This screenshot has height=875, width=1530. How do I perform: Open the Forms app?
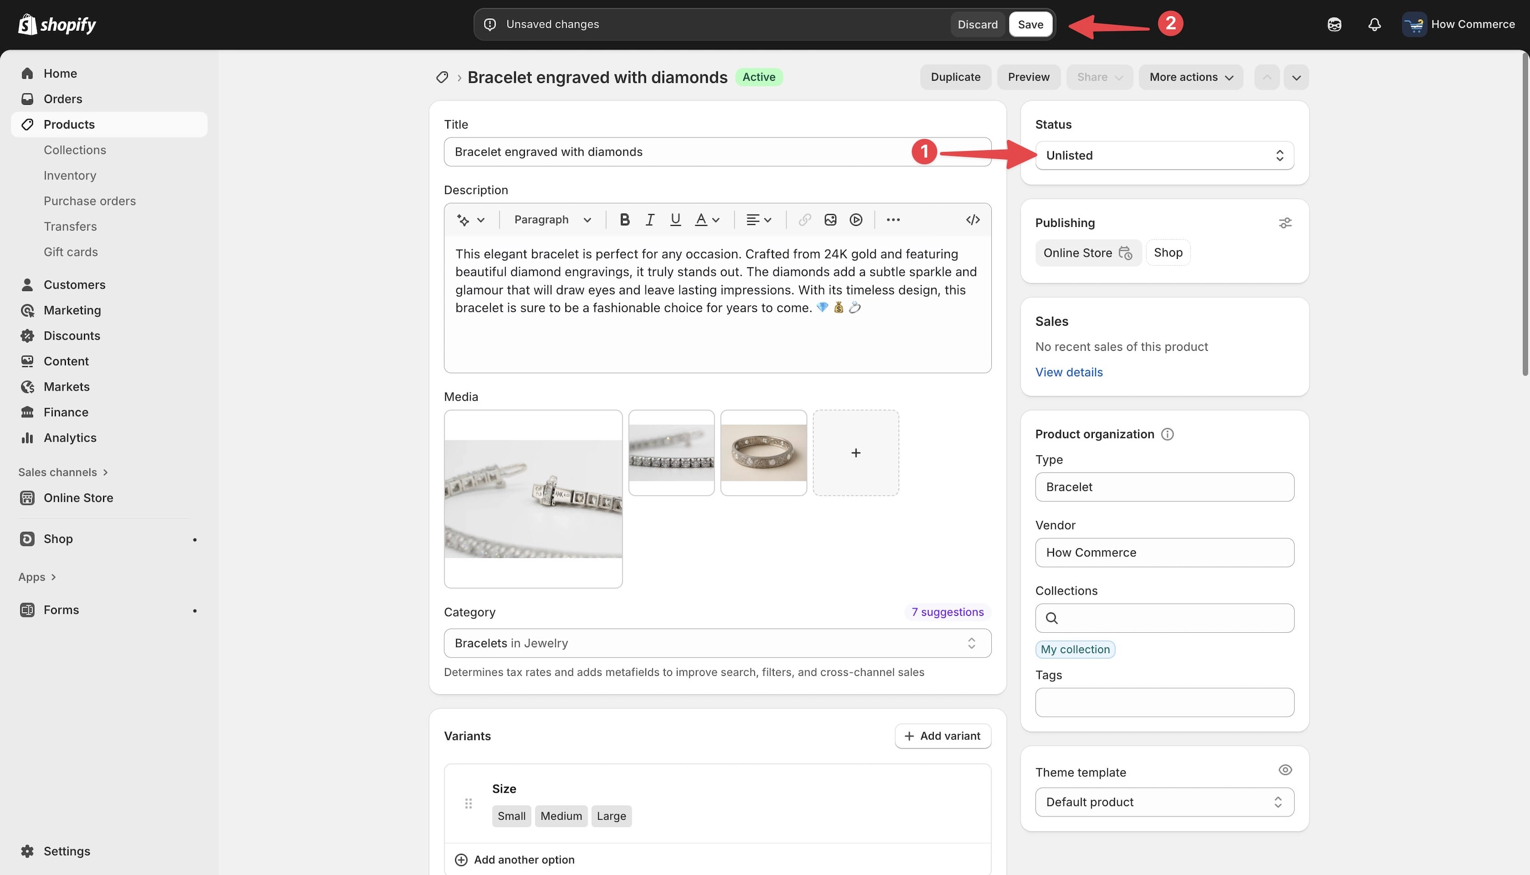[x=109, y=610]
